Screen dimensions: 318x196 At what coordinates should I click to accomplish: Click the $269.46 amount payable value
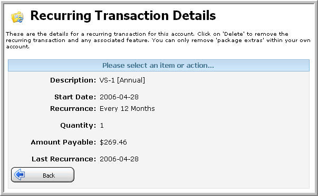click(113, 142)
